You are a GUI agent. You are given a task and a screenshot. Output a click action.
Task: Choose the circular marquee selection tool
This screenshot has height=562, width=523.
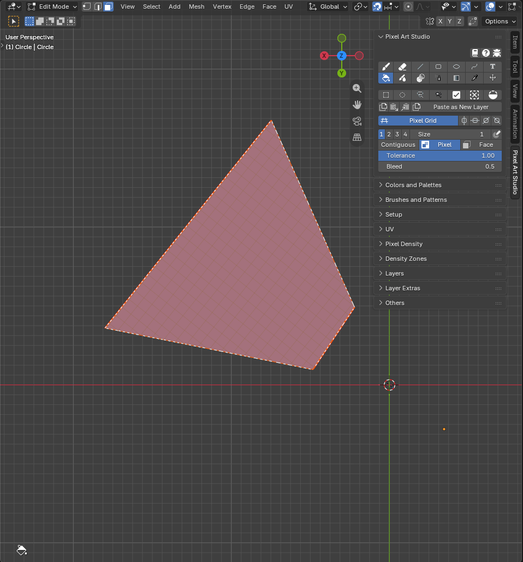point(402,95)
